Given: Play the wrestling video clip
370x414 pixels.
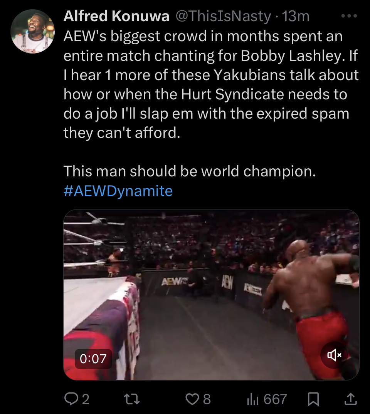Looking at the screenshot, I should point(211,295).
